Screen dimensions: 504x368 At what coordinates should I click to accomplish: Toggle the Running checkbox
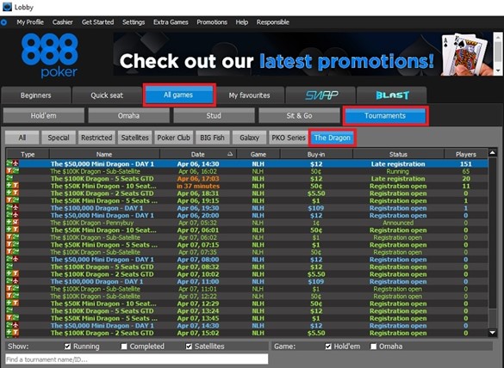(67, 347)
